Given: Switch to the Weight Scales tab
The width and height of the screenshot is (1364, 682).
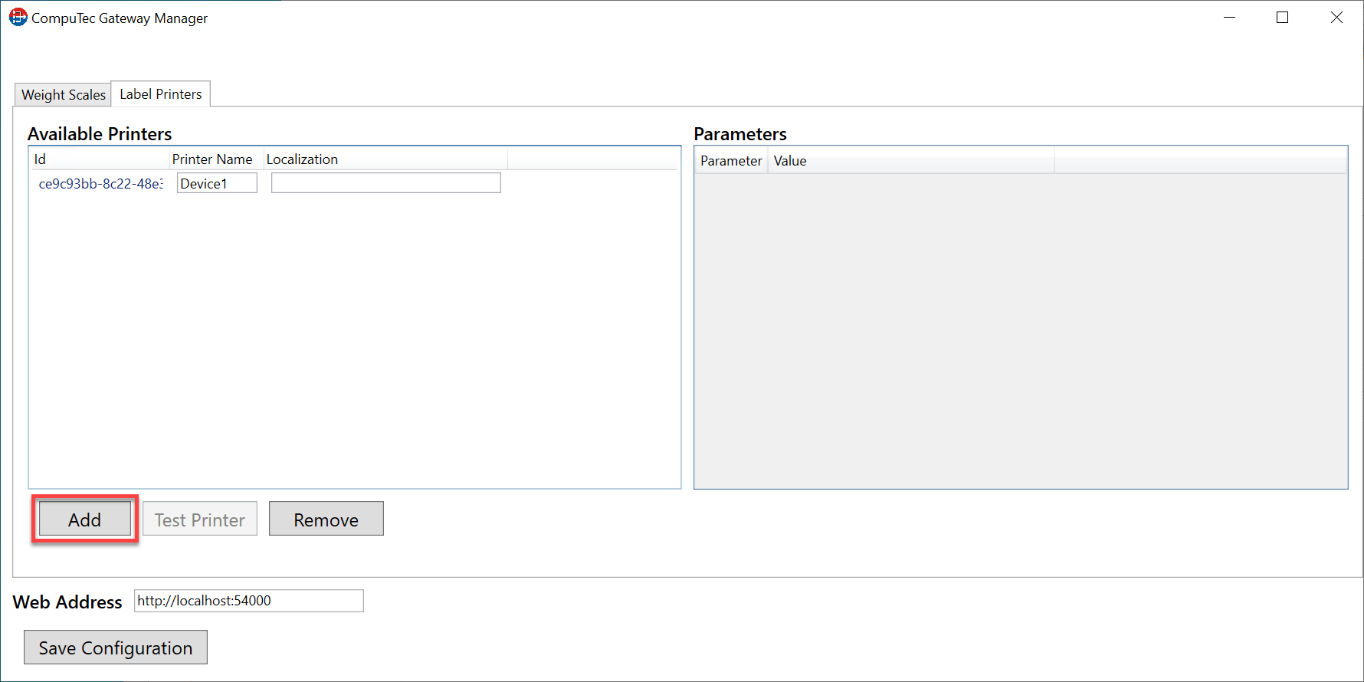Looking at the screenshot, I should [63, 94].
